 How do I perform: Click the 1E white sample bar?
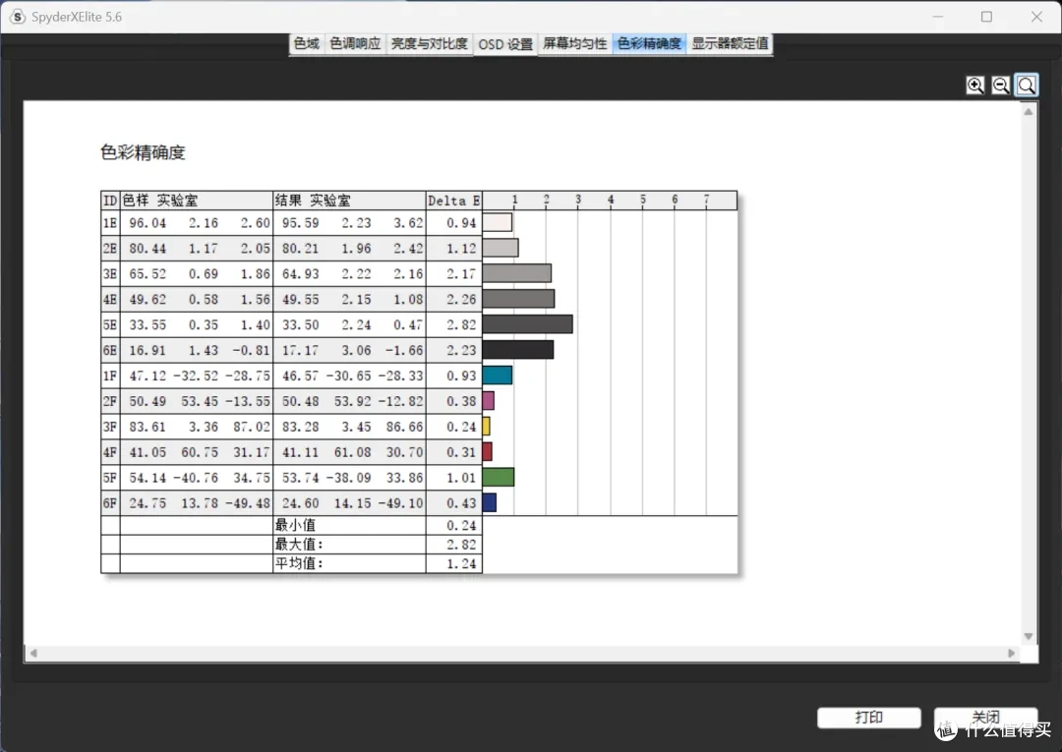tap(498, 222)
